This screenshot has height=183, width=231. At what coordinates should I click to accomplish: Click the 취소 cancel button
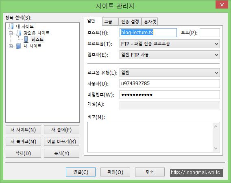tap(150, 172)
